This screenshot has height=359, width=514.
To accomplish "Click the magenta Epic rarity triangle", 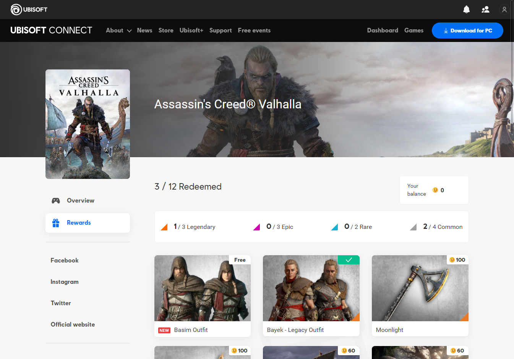I will click(256, 227).
